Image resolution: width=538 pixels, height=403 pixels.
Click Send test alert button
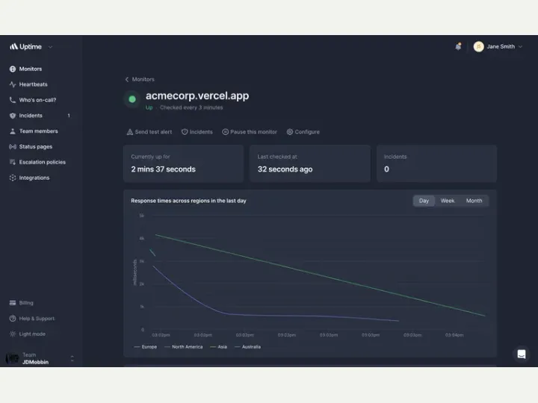(x=149, y=132)
